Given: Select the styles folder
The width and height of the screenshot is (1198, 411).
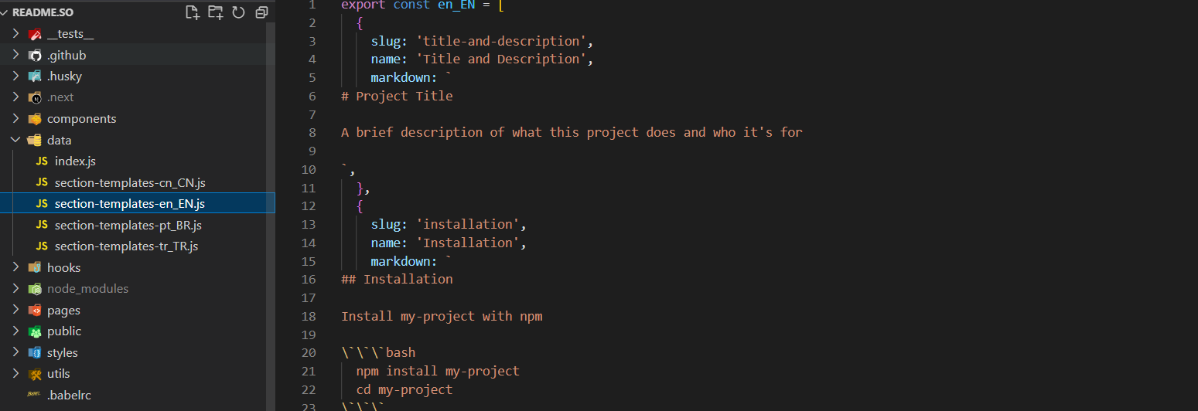Looking at the screenshot, I should coord(62,353).
